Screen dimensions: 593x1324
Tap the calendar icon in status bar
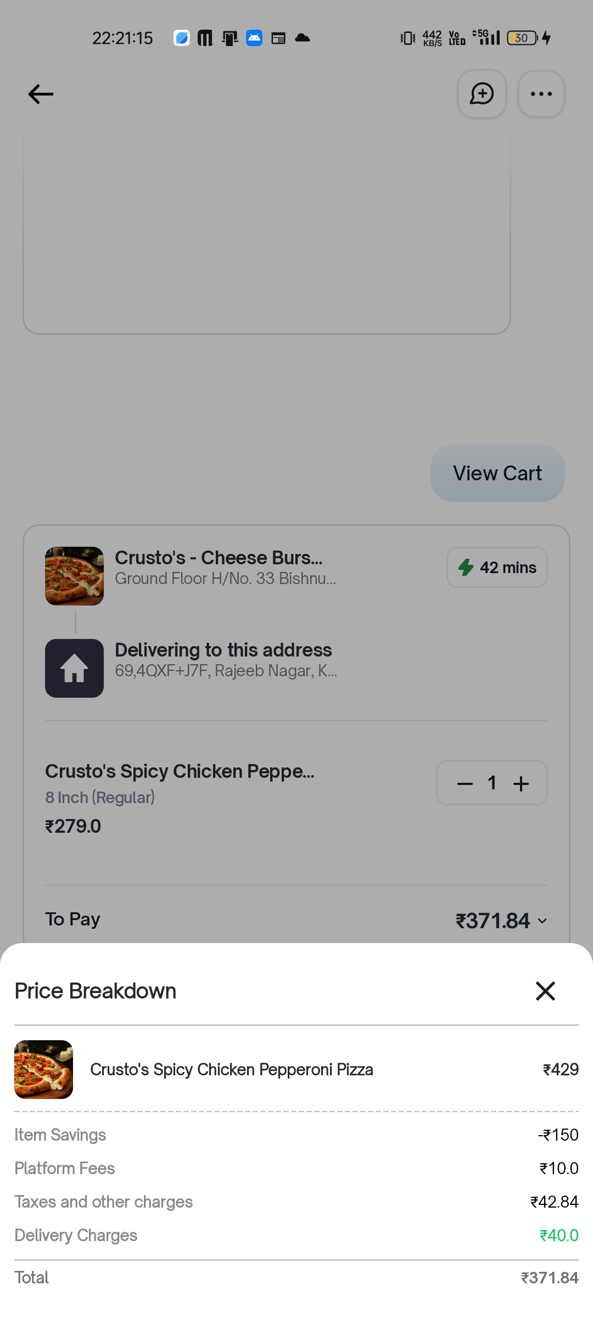point(278,38)
